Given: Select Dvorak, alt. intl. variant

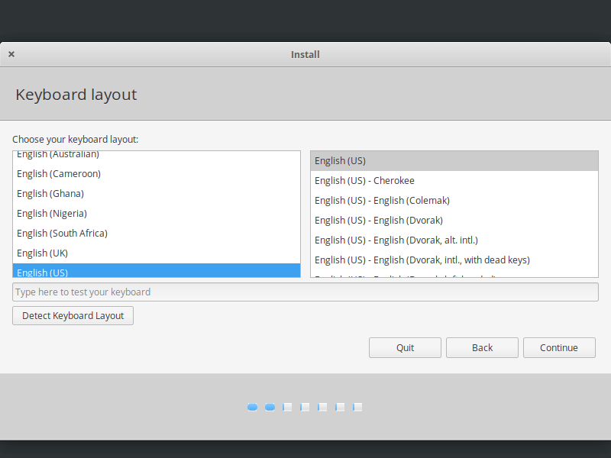Looking at the screenshot, I should coord(396,240).
